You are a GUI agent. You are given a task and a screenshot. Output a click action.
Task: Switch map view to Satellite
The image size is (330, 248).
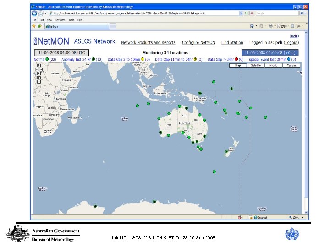tap(256, 65)
